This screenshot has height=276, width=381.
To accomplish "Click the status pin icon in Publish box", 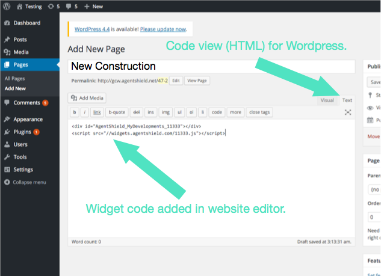I will point(370,95).
